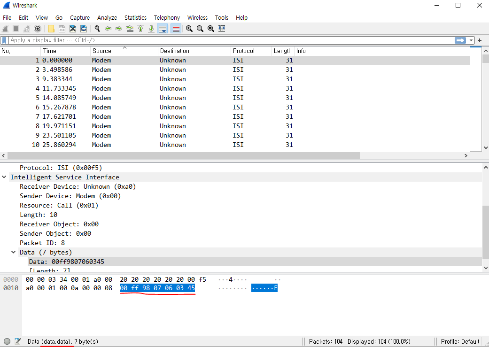The height and width of the screenshot is (347, 489).
Task: Select the Resource: Call (0x01) field
Action: 59,206
